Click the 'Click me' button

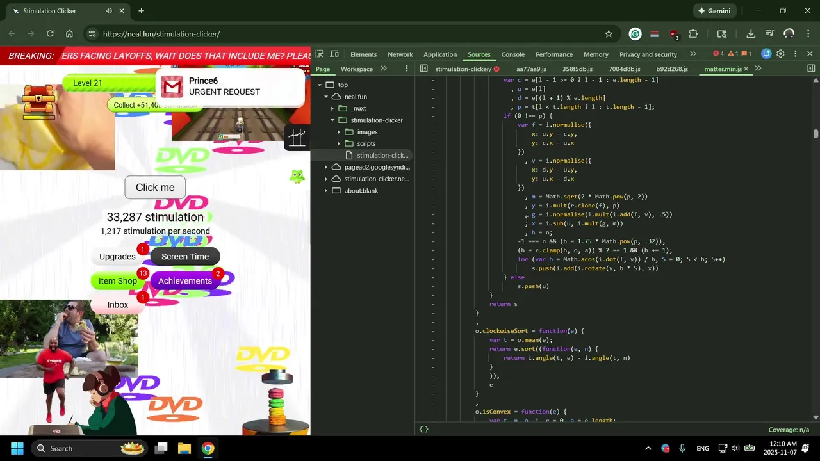click(155, 188)
